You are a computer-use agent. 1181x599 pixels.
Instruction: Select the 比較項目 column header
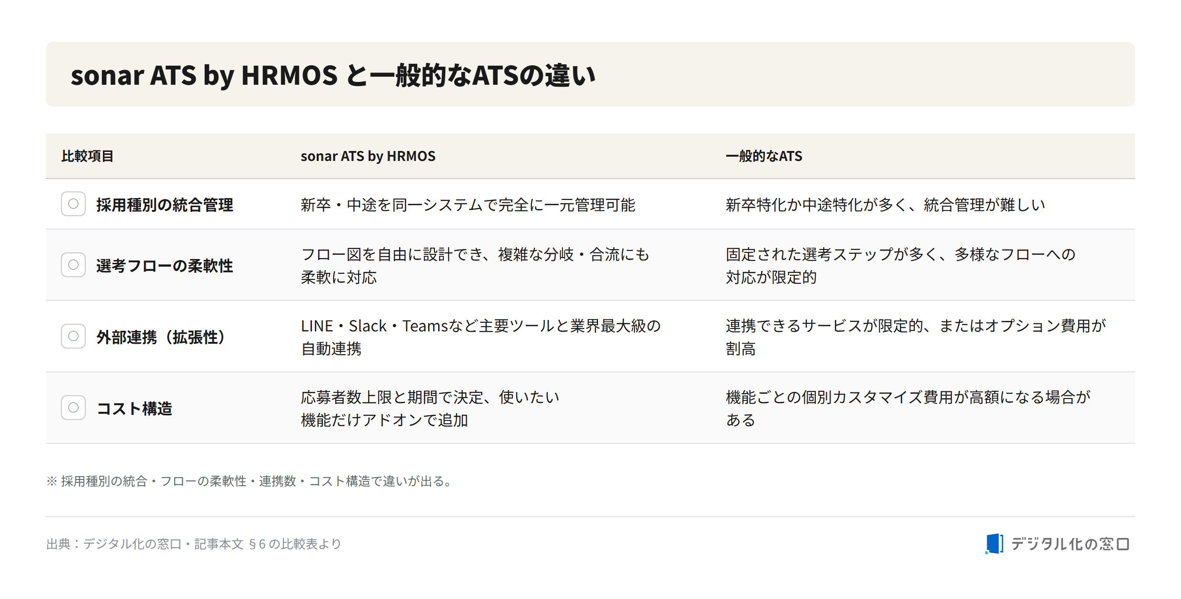tap(87, 156)
